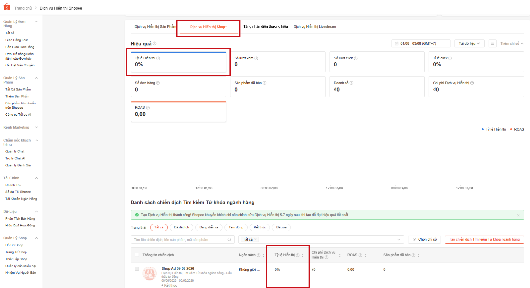Click the Số lượt click help icon
The width and height of the screenshot is (530, 288).
356,58
